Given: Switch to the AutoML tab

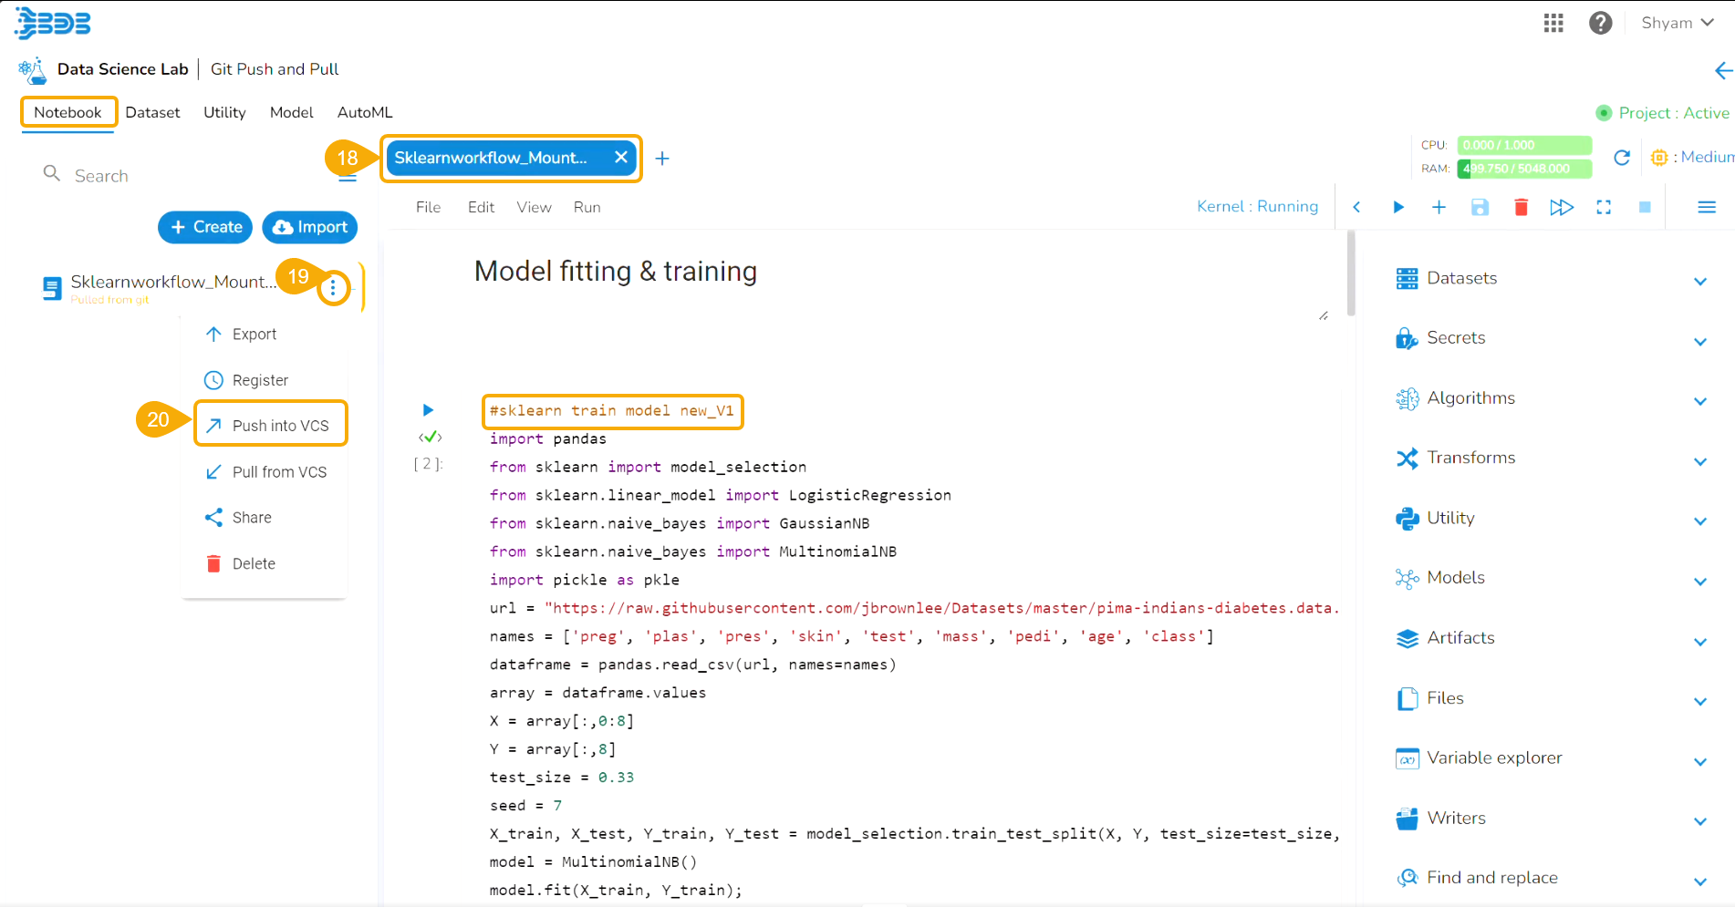Looking at the screenshot, I should pos(365,112).
